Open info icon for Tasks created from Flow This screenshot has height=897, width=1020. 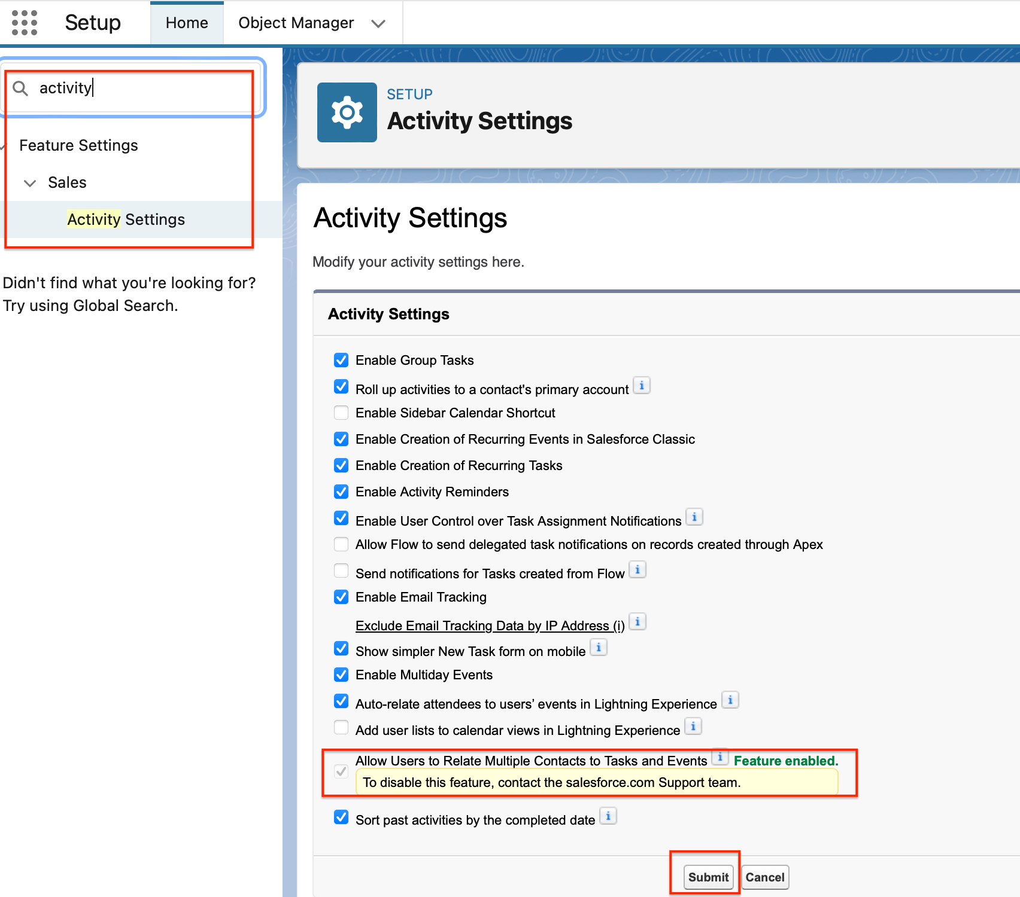tap(637, 570)
